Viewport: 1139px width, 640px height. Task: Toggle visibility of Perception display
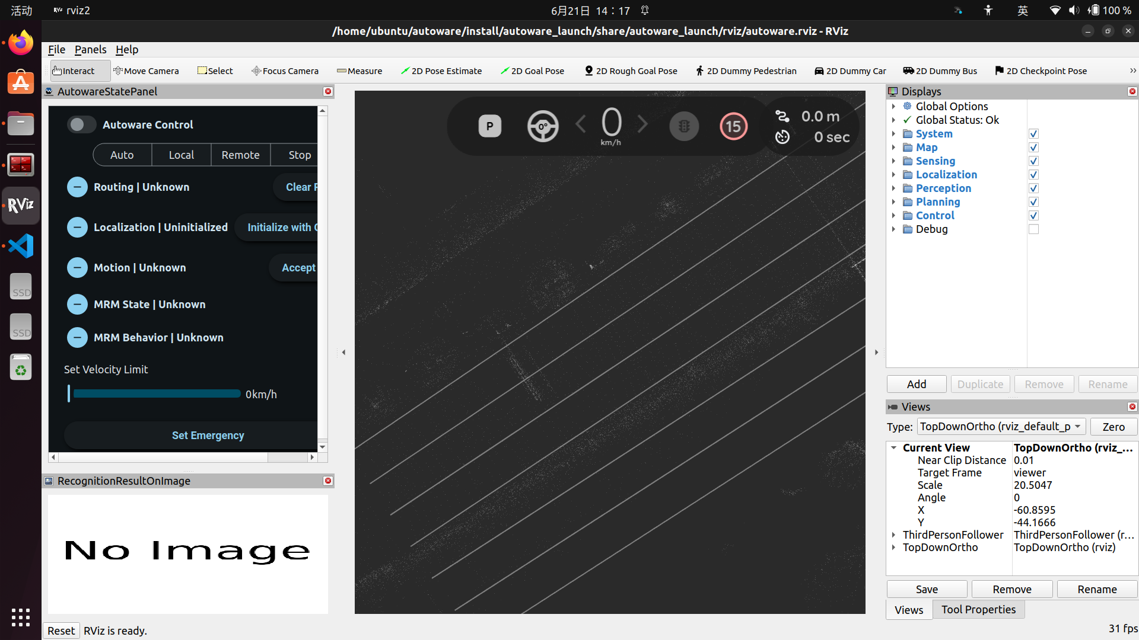(1034, 188)
